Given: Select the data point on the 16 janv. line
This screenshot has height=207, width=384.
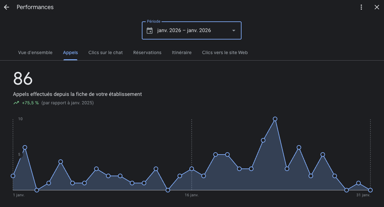Looking at the screenshot, I should click(x=192, y=169).
